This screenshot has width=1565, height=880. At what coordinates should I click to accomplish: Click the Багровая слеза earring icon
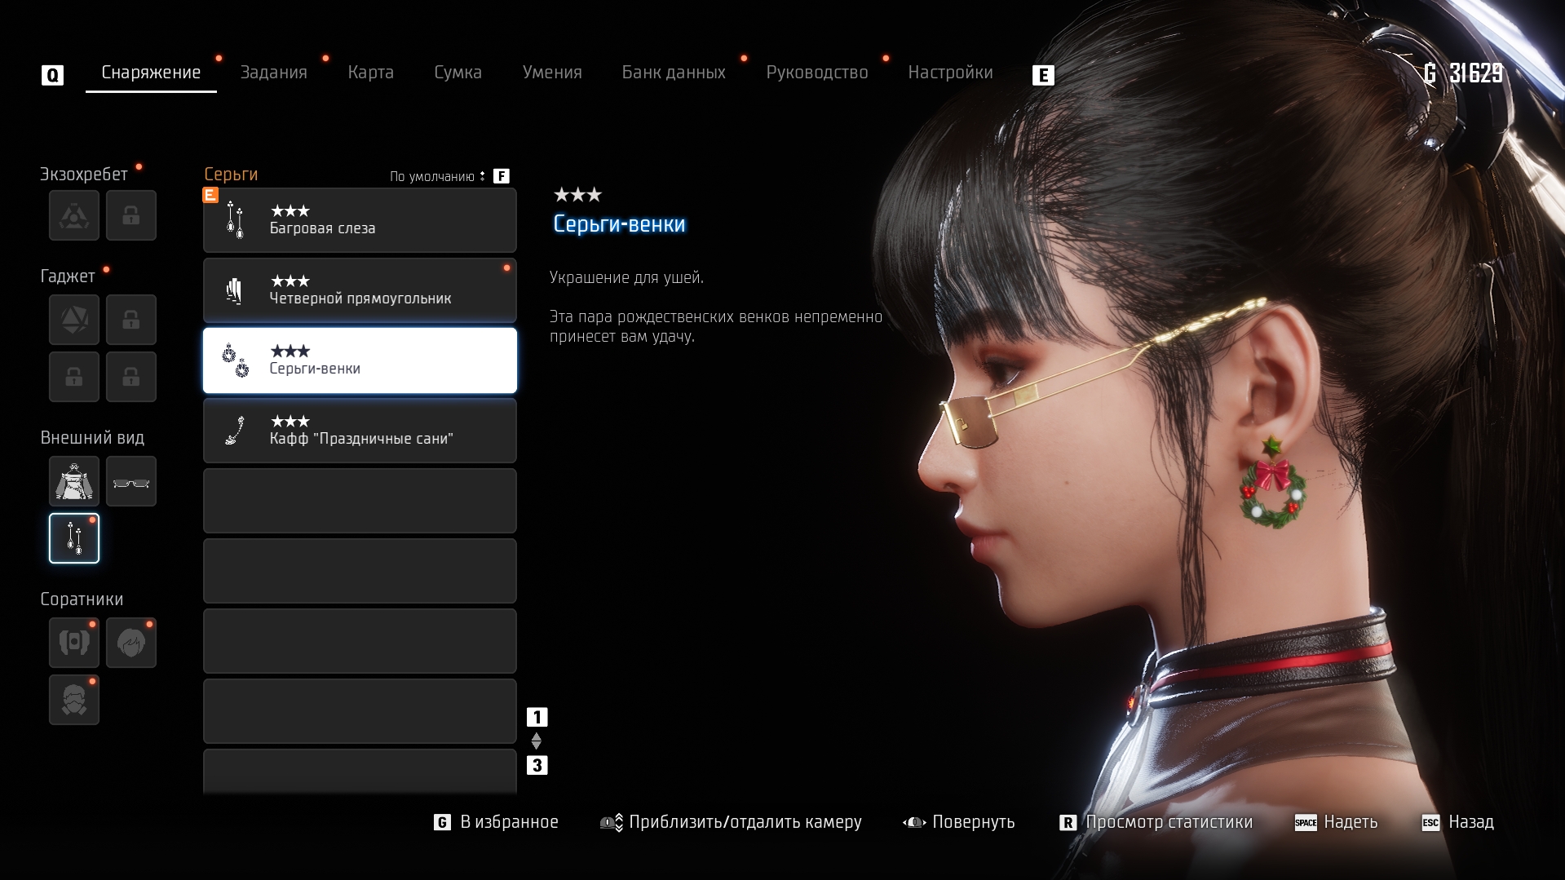pos(235,220)
